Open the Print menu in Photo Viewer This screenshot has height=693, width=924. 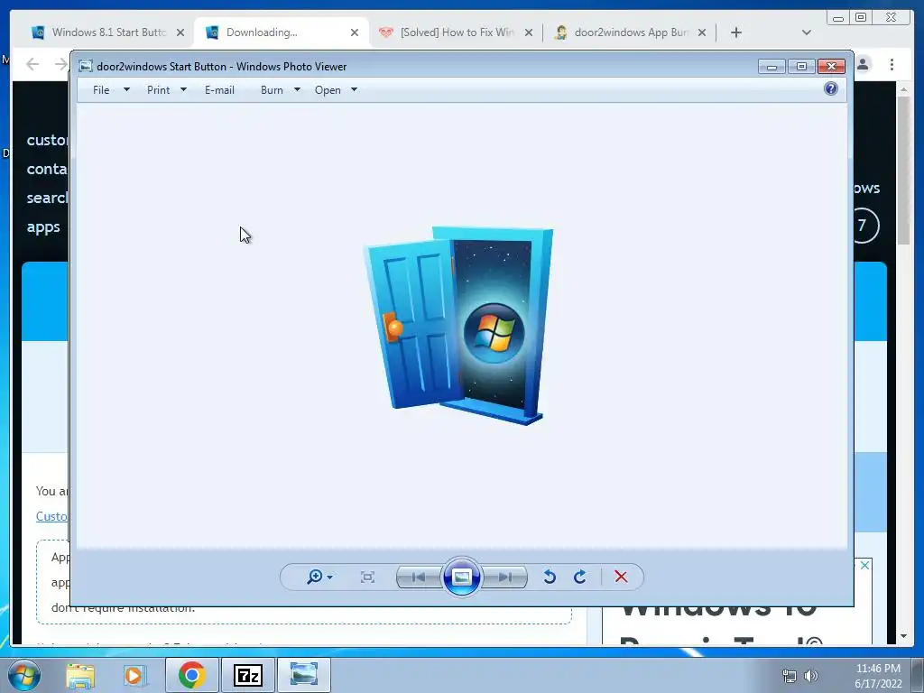158,90
